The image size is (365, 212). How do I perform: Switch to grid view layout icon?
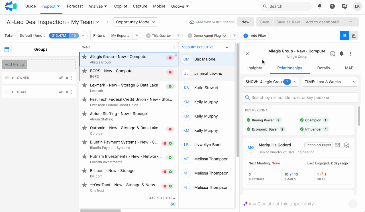coord(344,36)
